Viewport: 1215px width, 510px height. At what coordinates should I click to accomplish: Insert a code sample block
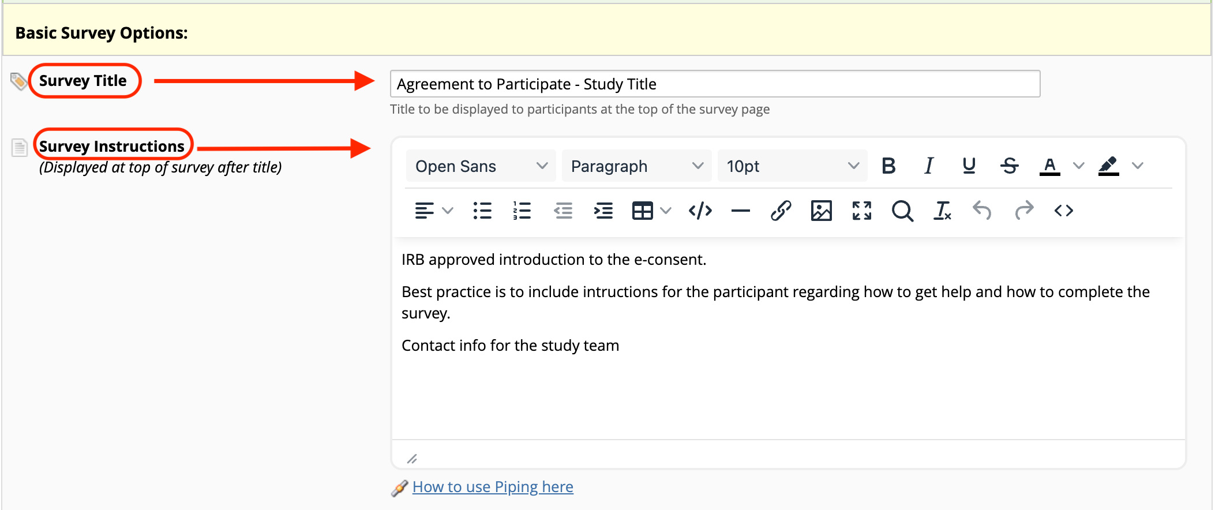700,211
